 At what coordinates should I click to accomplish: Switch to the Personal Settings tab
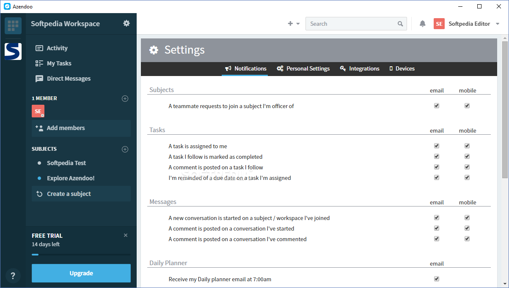(303, 68)
